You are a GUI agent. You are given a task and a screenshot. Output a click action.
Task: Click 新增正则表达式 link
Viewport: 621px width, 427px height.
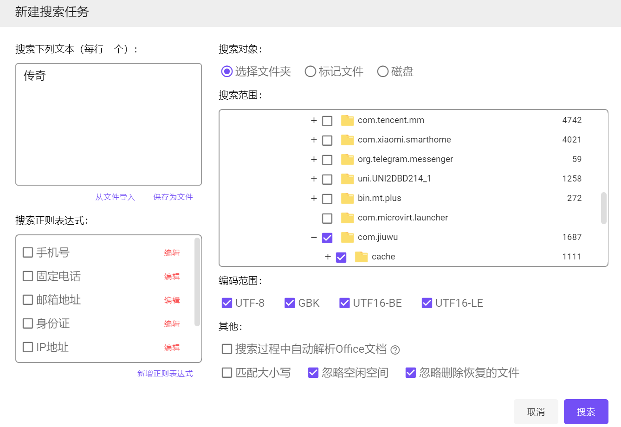[x=165, y=374]
